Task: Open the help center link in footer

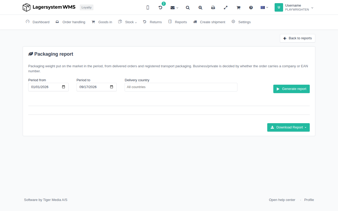Action: [282, 200]
